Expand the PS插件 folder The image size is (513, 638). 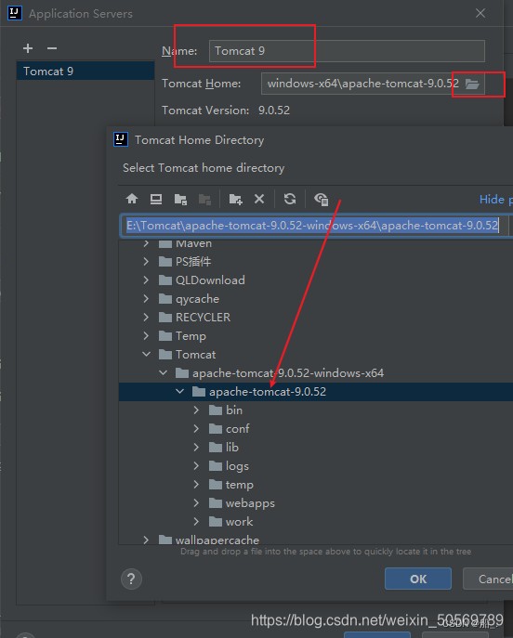146,261
